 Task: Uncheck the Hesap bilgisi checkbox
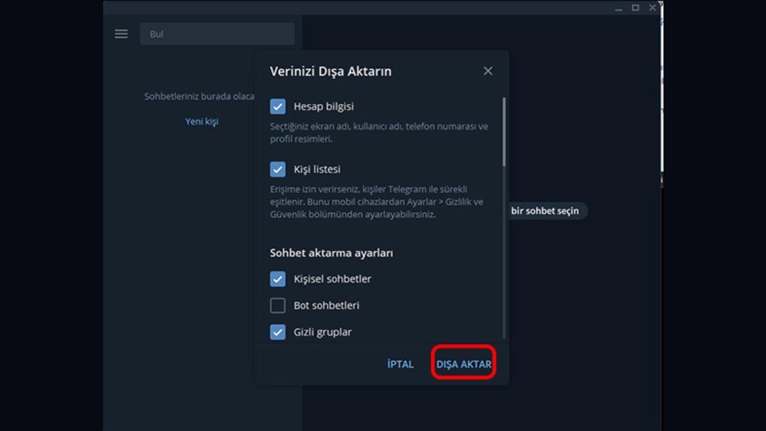[278, 107]
